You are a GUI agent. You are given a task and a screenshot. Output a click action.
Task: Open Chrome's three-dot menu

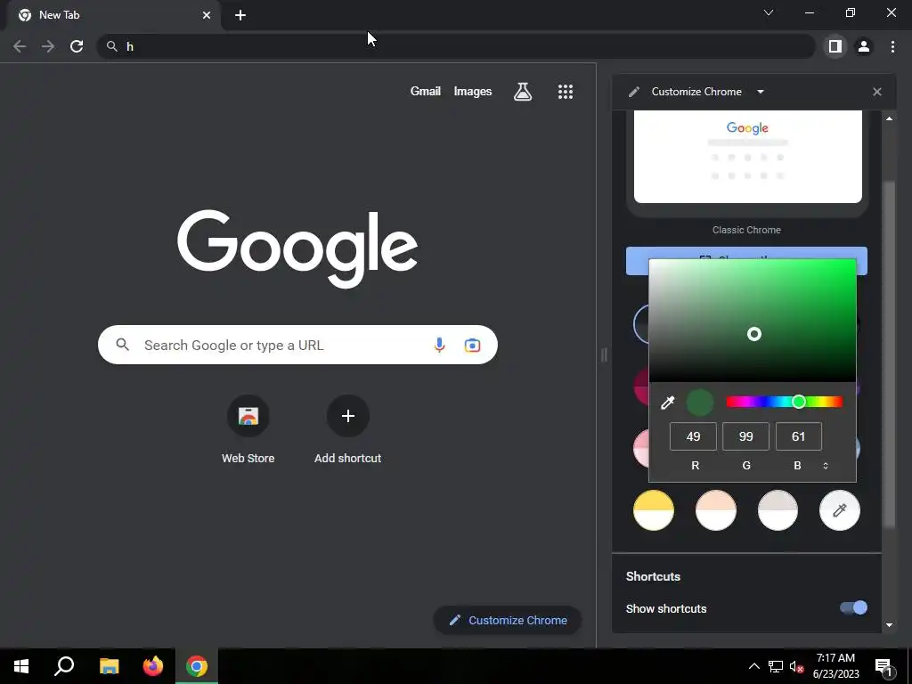(x=892, y=46)
